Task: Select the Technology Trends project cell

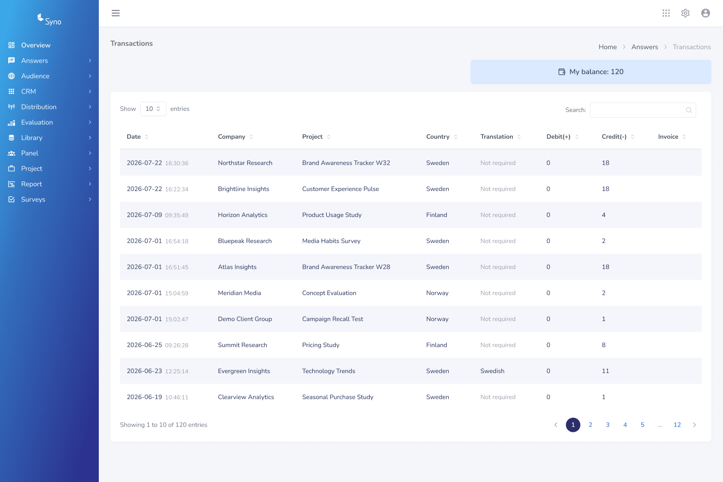Action: 329,371
